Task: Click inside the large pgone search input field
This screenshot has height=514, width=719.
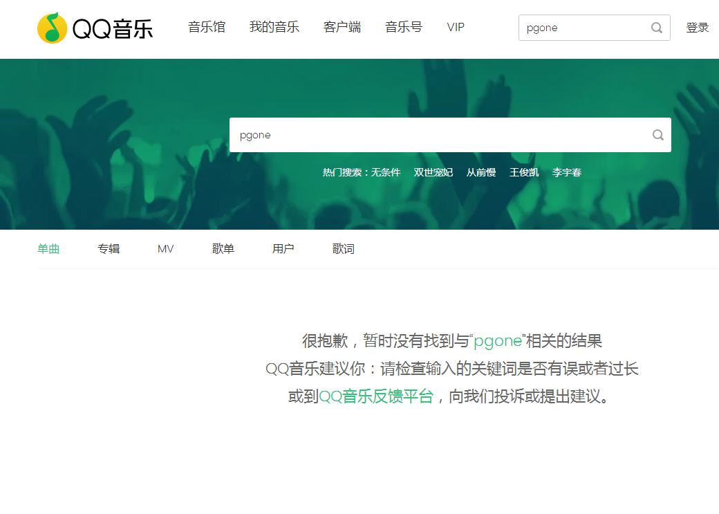Action: pos(415,135)
